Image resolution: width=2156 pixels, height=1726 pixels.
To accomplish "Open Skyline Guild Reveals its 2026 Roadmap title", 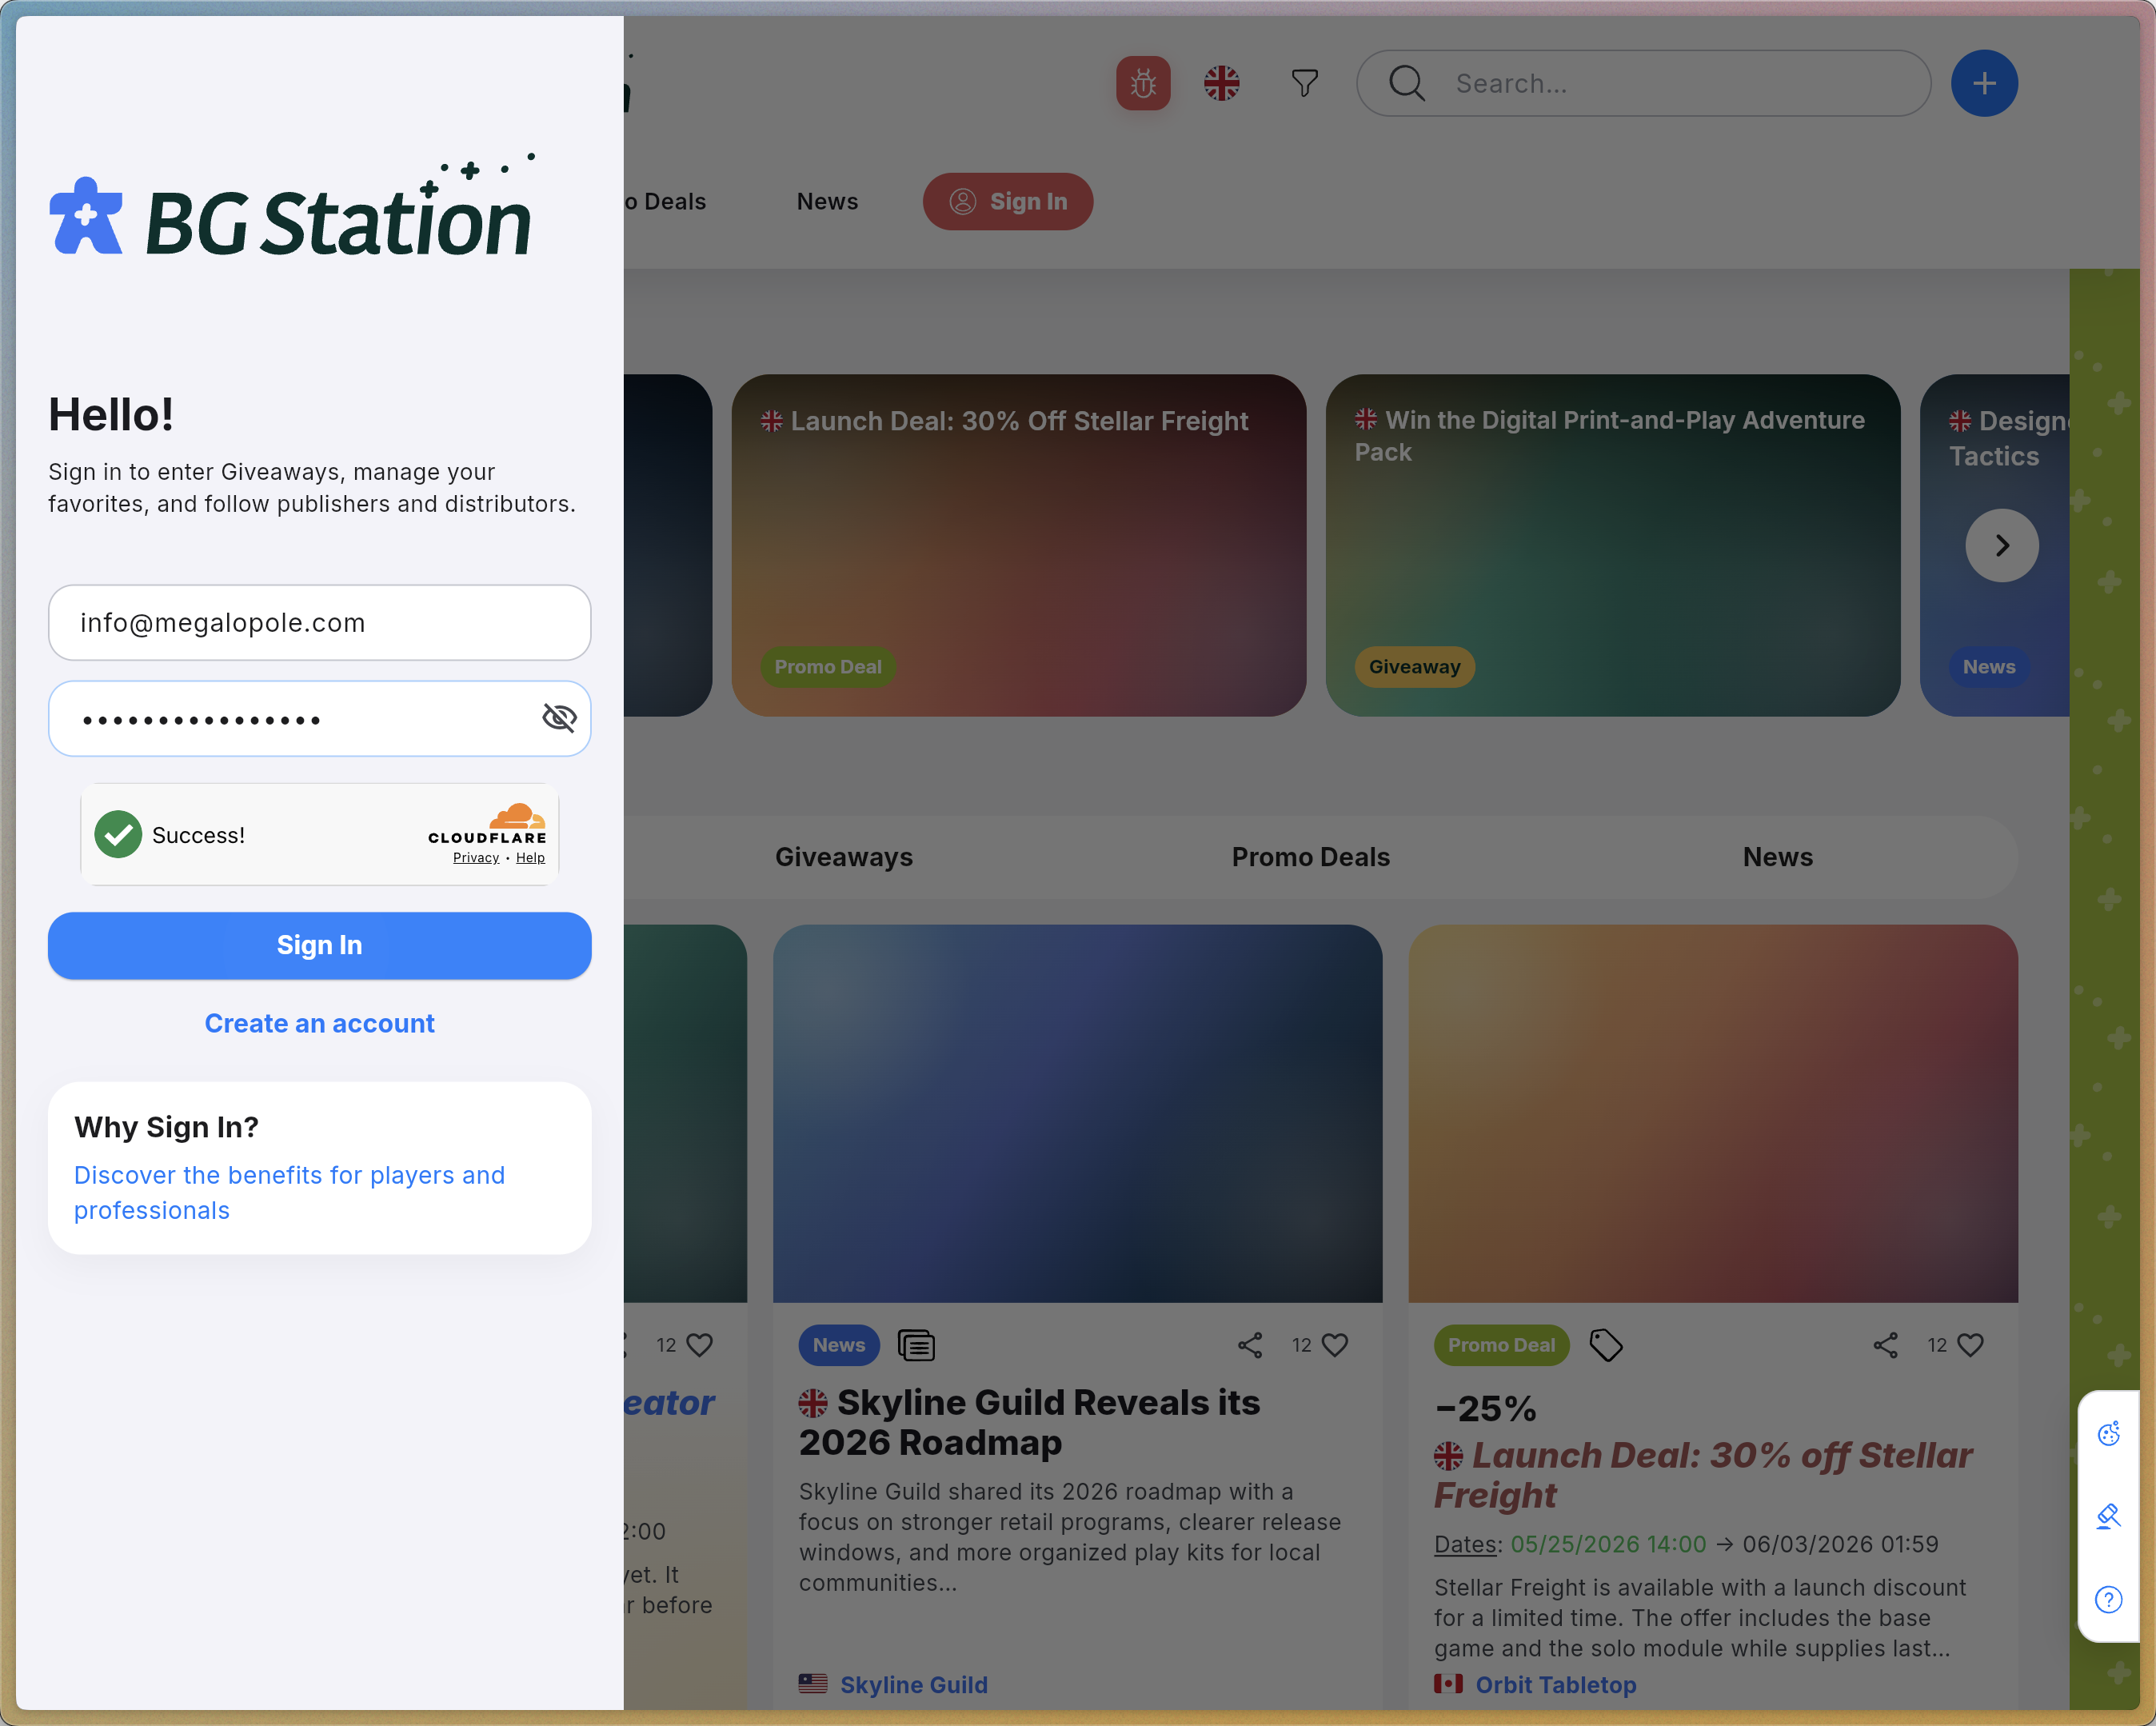I will 1029,1422.
